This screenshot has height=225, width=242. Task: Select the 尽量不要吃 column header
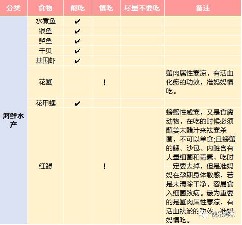click(x=142, y=8)
